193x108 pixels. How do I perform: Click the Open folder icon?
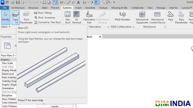click(13, 2)
